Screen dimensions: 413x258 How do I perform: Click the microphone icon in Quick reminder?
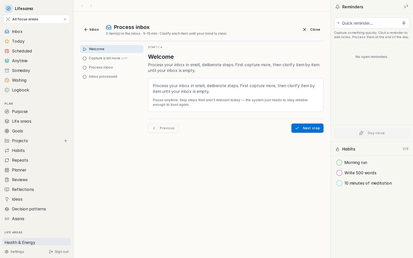[x=404, y=23]
